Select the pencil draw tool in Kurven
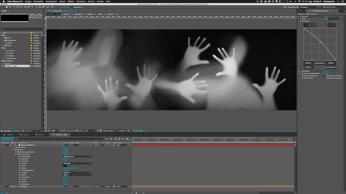The width and height of the screenshot is (346, 194). tap(334, 25)
